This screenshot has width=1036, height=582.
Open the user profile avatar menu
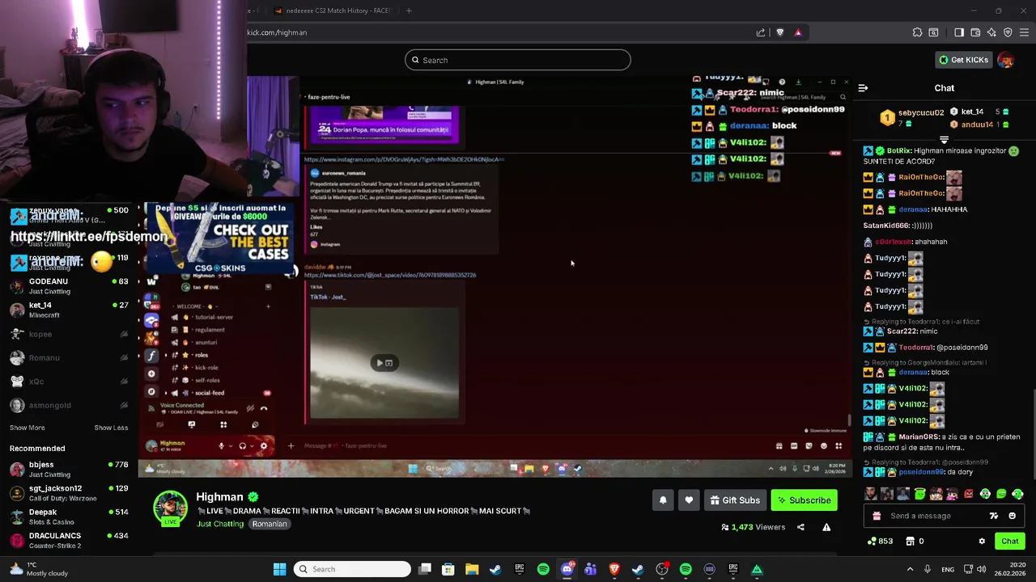coord(1005,60)
